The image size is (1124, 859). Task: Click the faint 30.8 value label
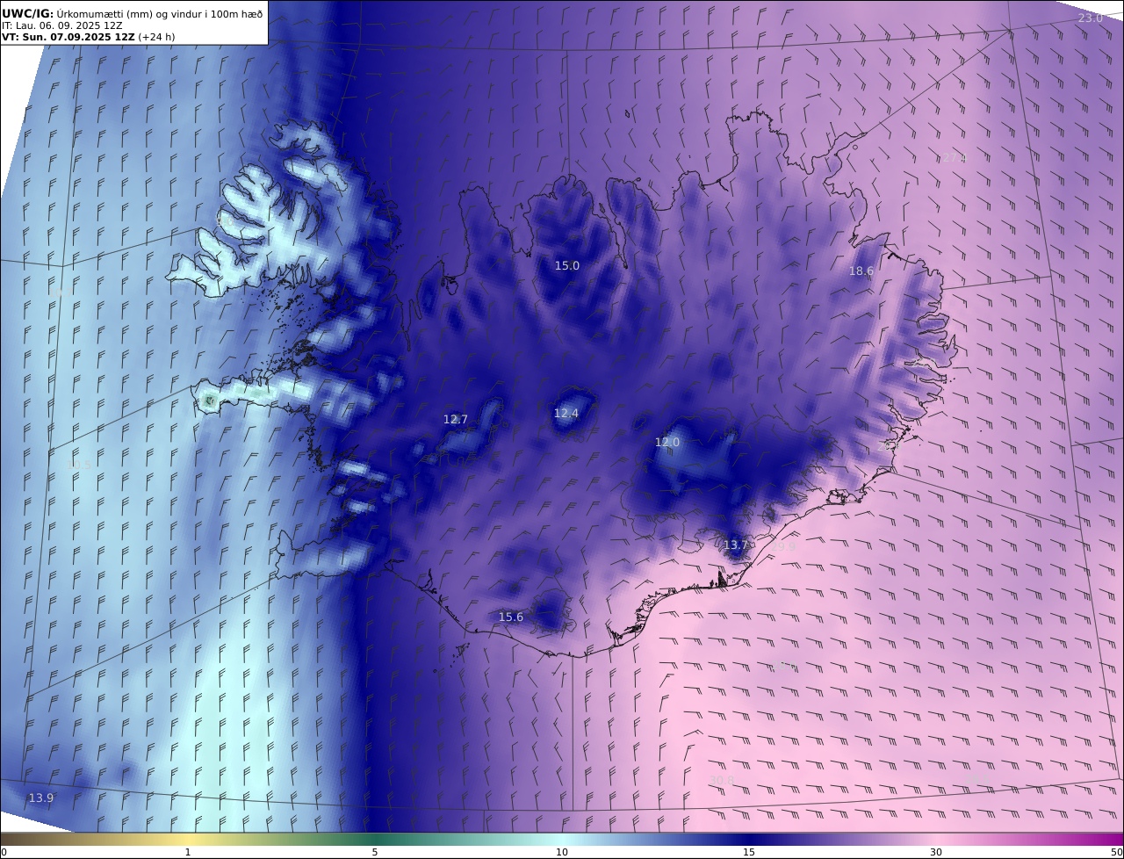coord(721,780)
